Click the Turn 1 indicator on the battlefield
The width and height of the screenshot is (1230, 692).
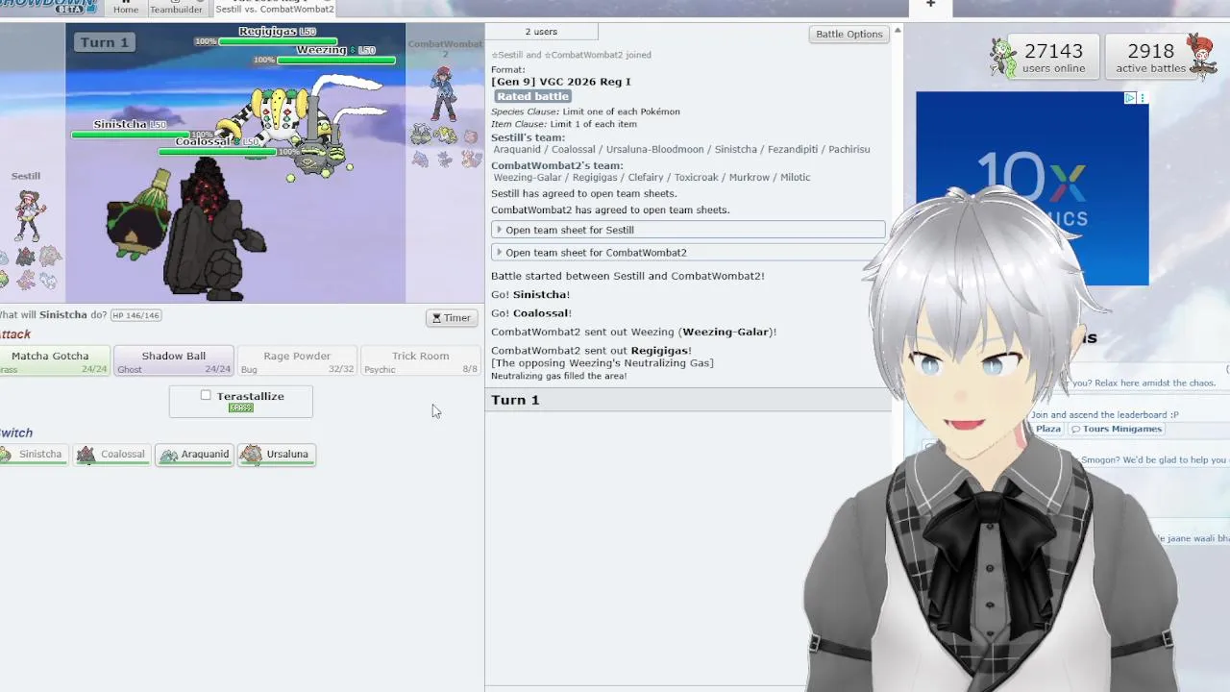pyautogui.click(x=105, y=42)
